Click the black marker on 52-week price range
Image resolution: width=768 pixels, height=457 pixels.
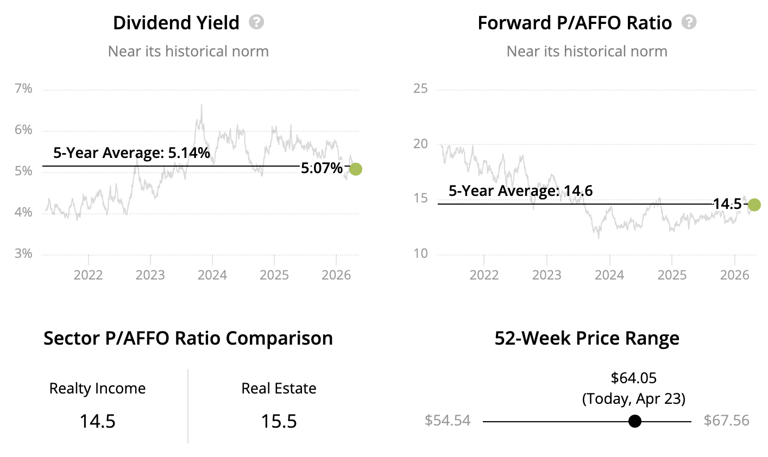(634, 421)
